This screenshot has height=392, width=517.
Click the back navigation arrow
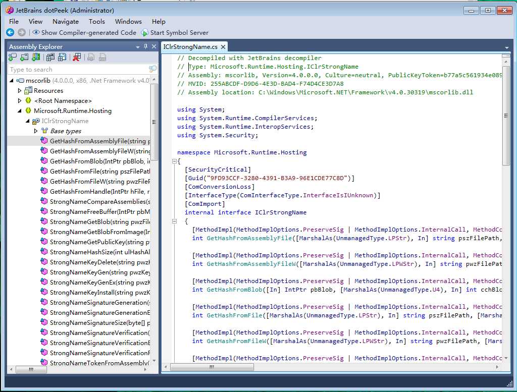pos(10,32)
